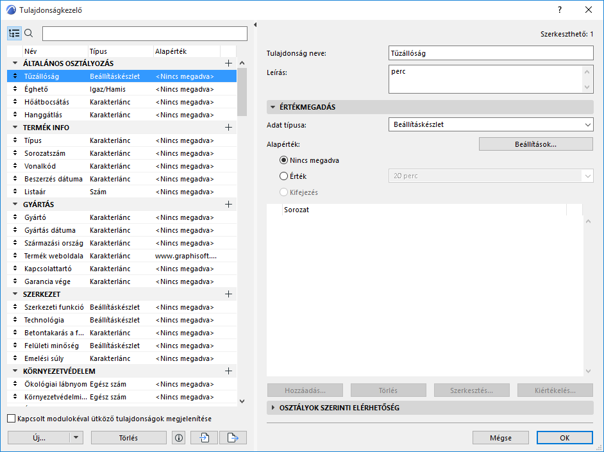Add a property to ÁLTALÁNOS OSZTÁLYOZÁS group
The height and width of the screenshot is (452, 604).
[x=228, y=63]
